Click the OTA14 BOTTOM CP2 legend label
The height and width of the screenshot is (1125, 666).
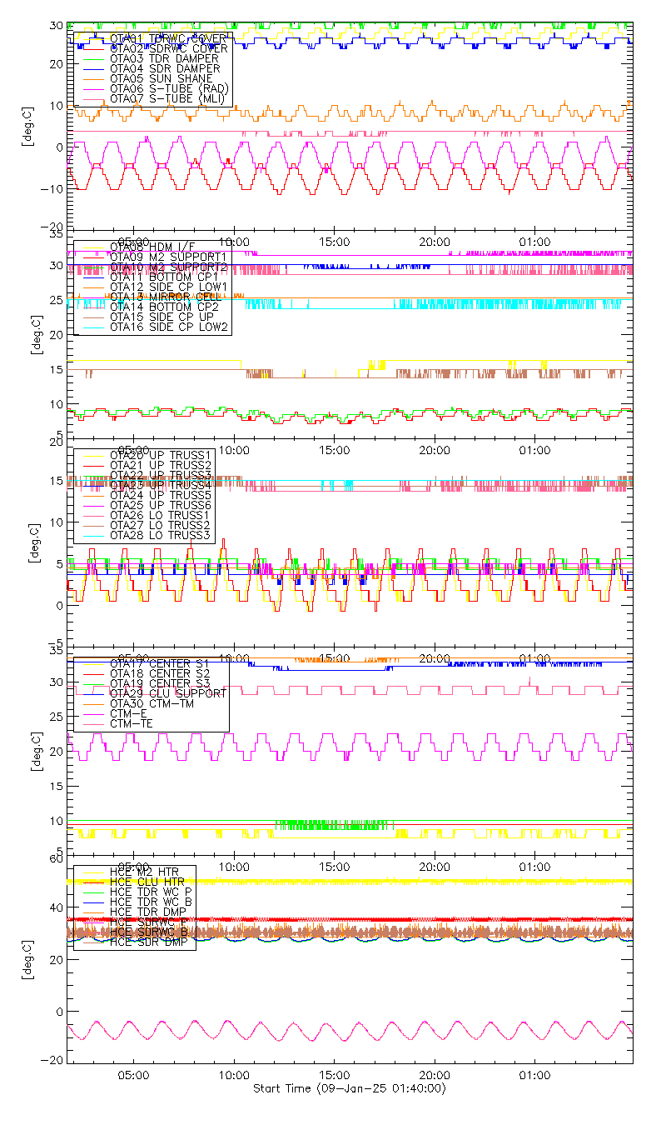pos(165,307)
